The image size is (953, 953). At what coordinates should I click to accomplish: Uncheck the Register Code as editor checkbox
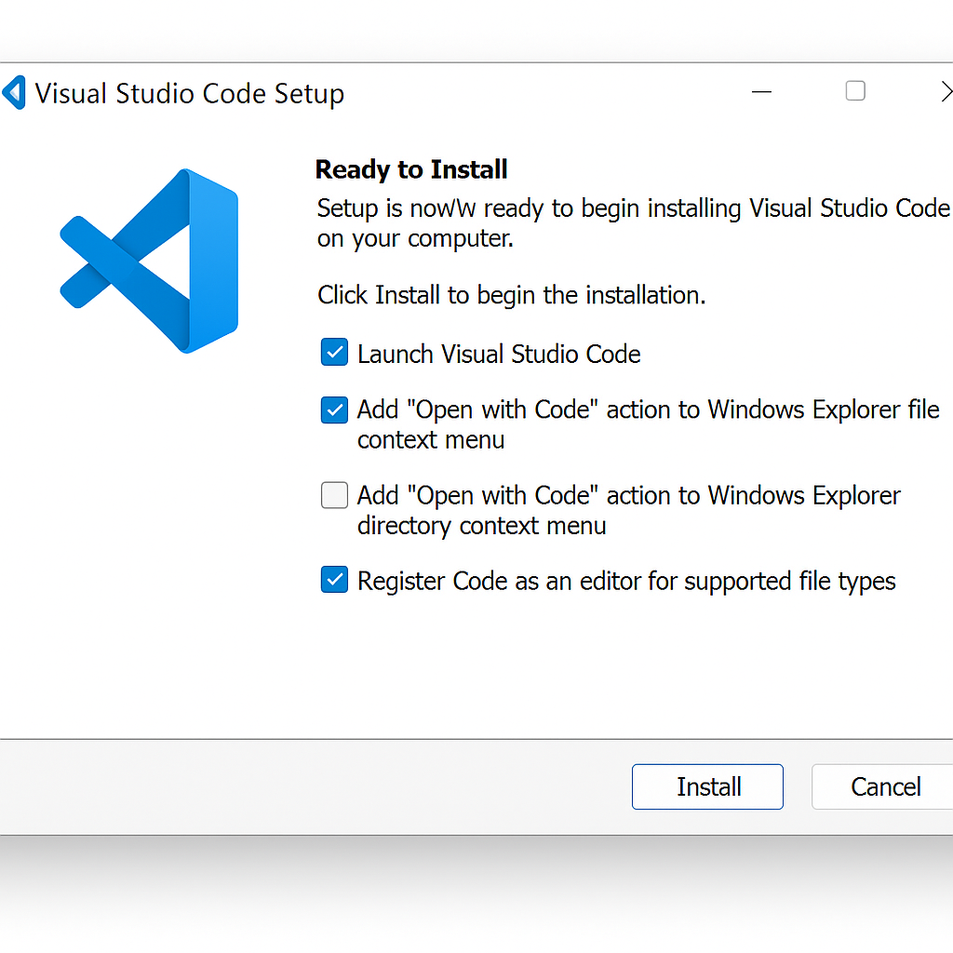[334, 580]
